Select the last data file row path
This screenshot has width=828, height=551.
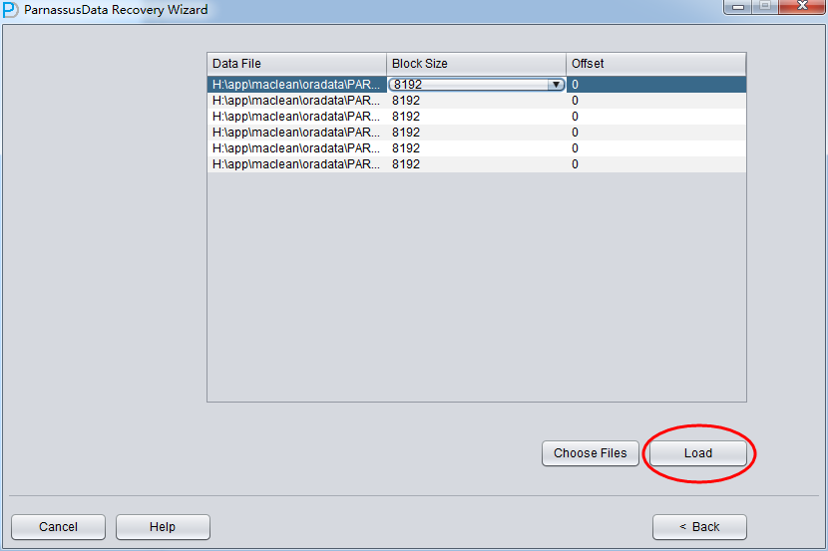[296, 164]
